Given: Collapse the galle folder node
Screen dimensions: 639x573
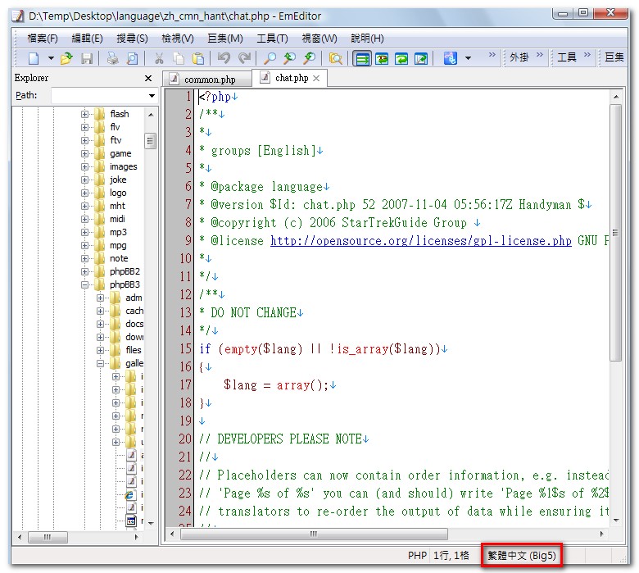Looking at the screenshot, I should coord(100,363).
